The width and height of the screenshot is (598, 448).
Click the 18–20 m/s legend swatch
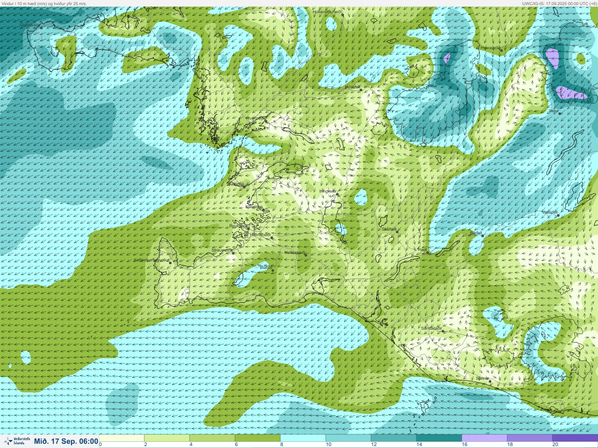click(x=529, y=438)
